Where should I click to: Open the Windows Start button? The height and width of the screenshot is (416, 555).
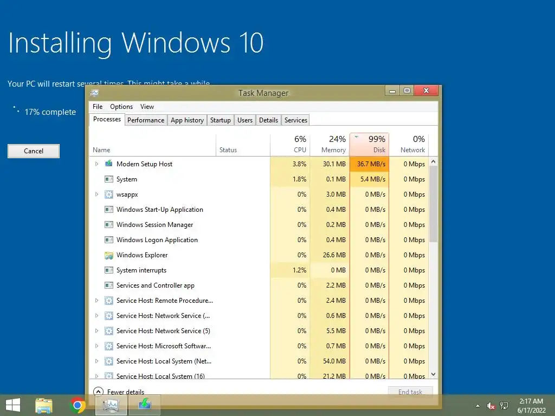[13, 405]
